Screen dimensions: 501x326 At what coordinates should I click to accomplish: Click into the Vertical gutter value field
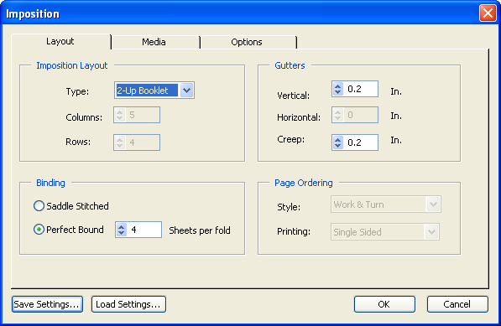[361, 89]
